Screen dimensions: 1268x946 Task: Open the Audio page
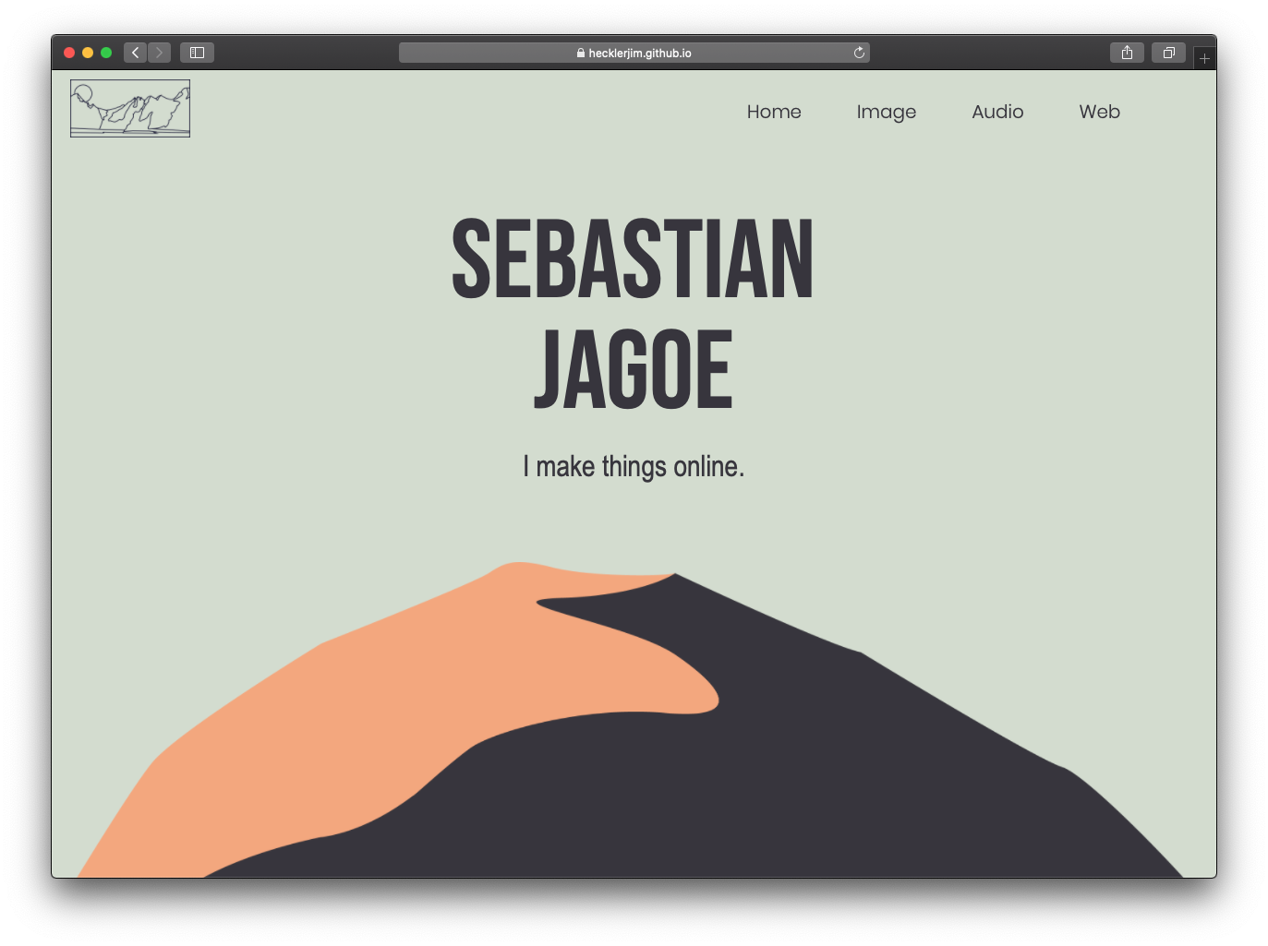997,112
